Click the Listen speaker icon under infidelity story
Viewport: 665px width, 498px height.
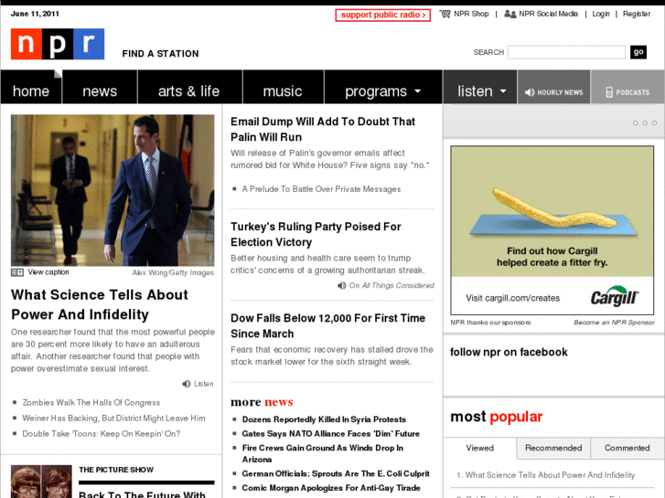pyautogui.click(x=187, y=384)
